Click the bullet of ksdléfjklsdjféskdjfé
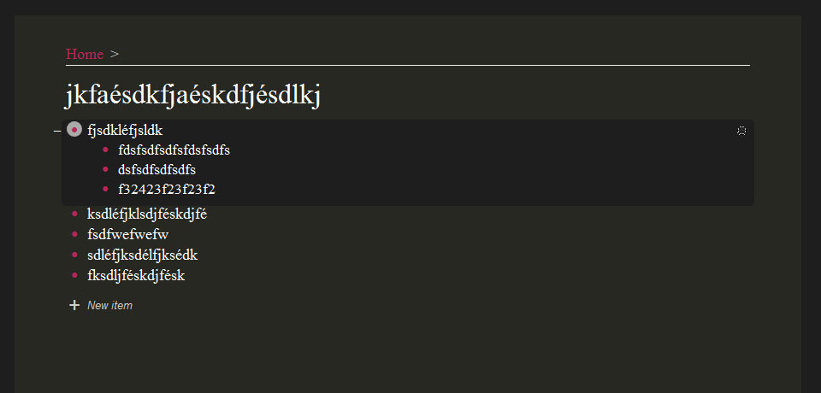This screenshot has height=393, width=821. tap(74, 214)
